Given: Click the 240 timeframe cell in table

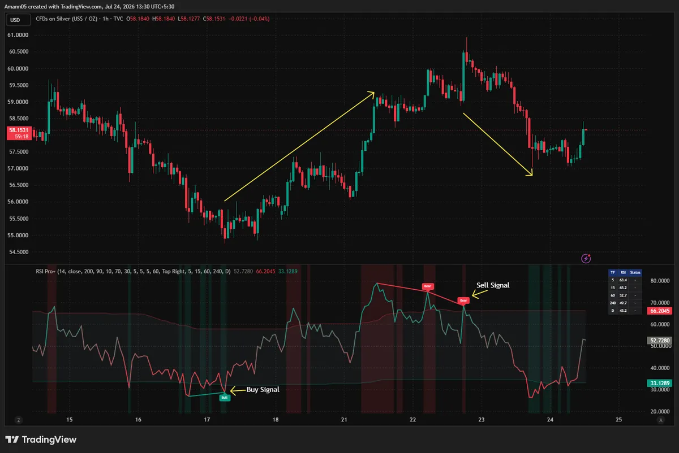Looking at the screenshot, I should click(613, 303).
